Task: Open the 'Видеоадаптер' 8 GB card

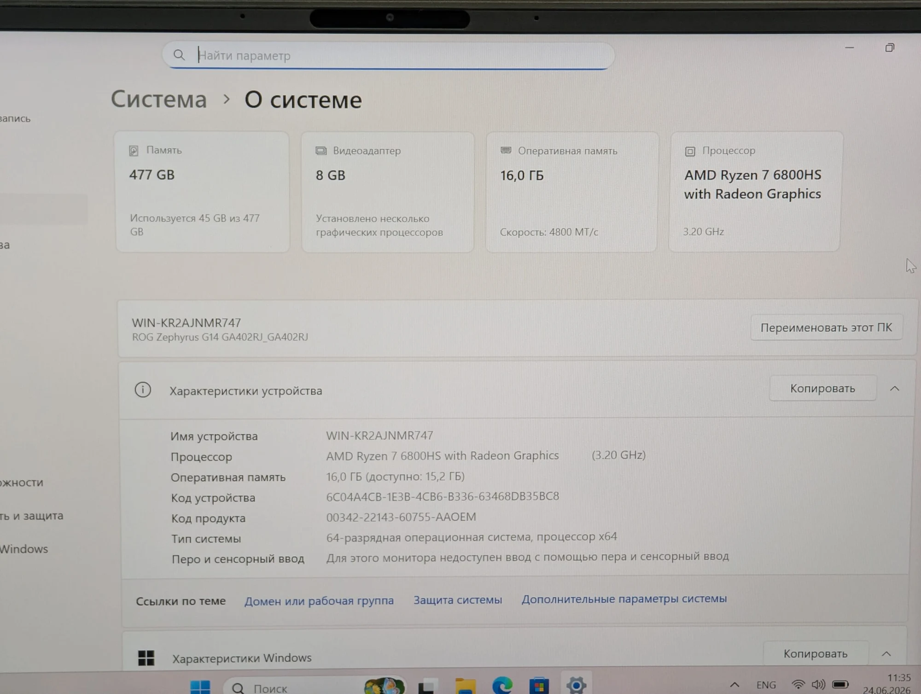Action: tap(388, 192)
